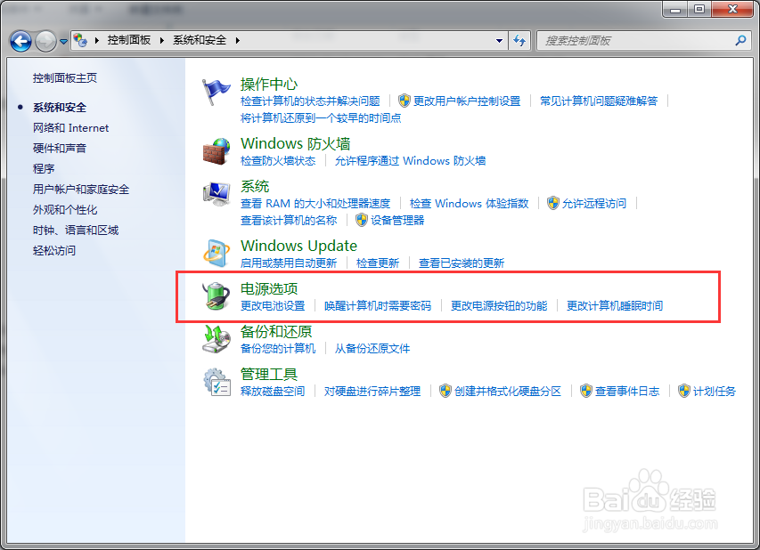Click 启用或禁用自动更新 link
The image size is (760, 550).
[x=289, y=263]
